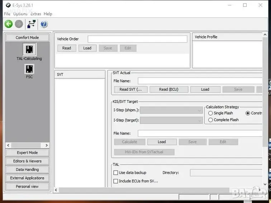Image resolution: width=271 pixels, height=203 pixels.
Task: Click the connection icon in the toolbar
Action: [32, 24]
